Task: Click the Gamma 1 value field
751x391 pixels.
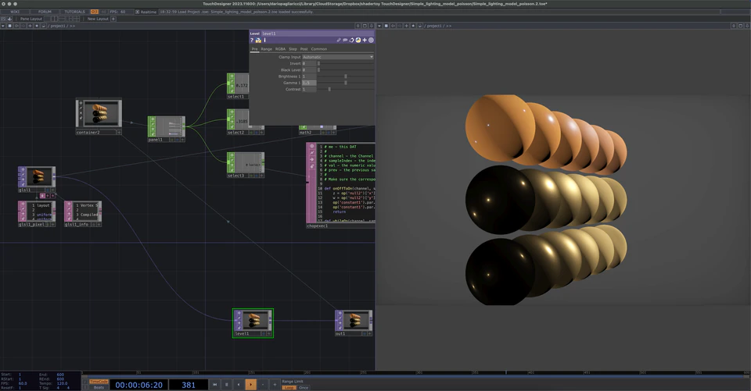Action: pyautogui.click(x=309, y=83)
